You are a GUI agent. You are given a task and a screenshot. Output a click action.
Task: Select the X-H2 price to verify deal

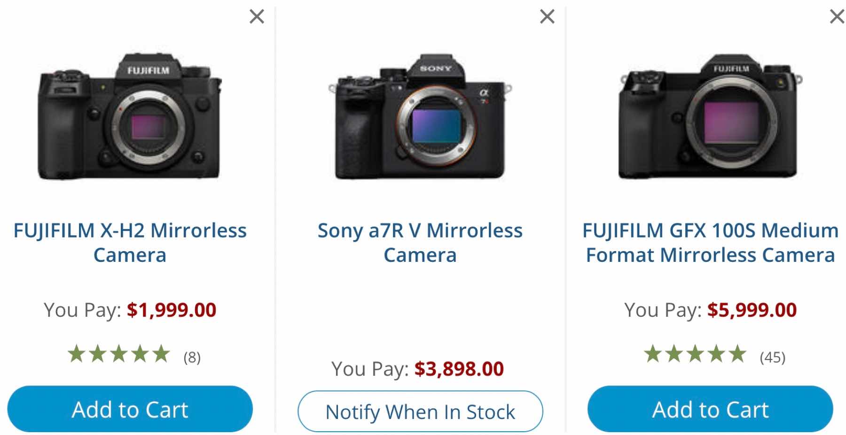(x=172, y=310)
